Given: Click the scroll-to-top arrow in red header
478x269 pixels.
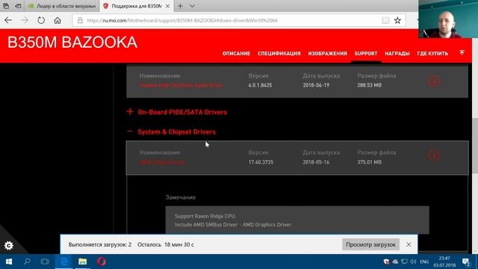Looking at the screenshot, I should tap(462, 53).
